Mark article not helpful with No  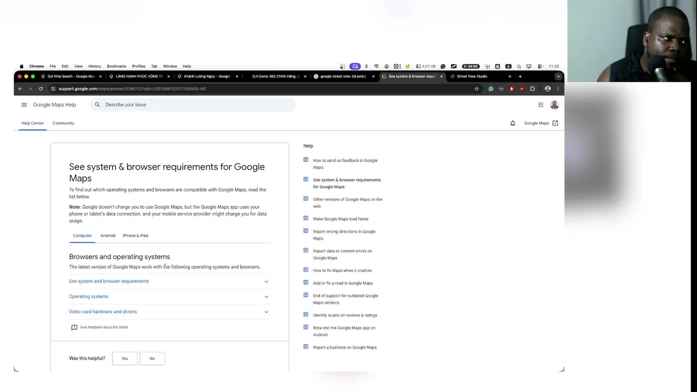tap(152, 358)
